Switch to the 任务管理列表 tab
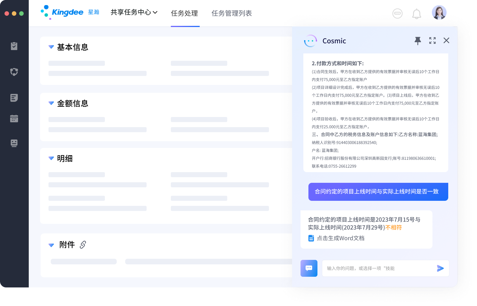Viewport: 477px width, 306px height. click(231, 13)
